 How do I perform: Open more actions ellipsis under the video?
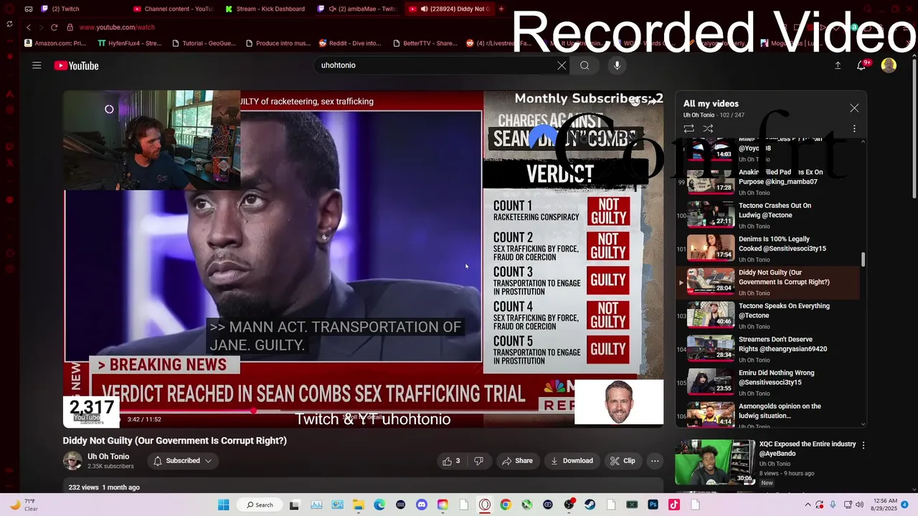point(655,461)
